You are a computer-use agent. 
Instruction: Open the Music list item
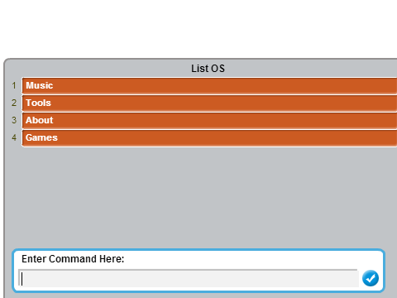209,86
